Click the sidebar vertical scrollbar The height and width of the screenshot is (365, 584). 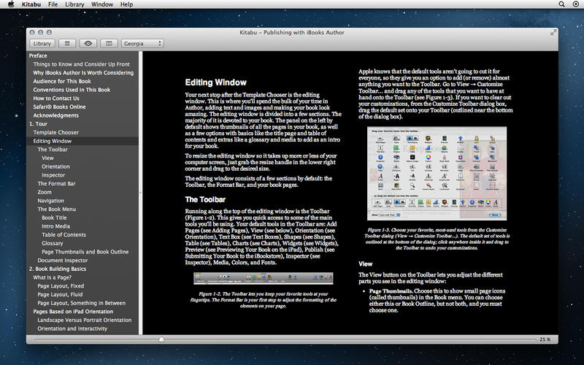click(x=140, y=193)
